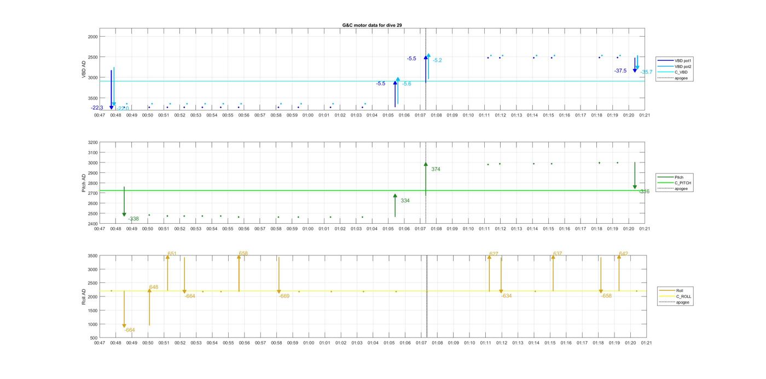Click the '637' roll data label

tap(558, 254)
